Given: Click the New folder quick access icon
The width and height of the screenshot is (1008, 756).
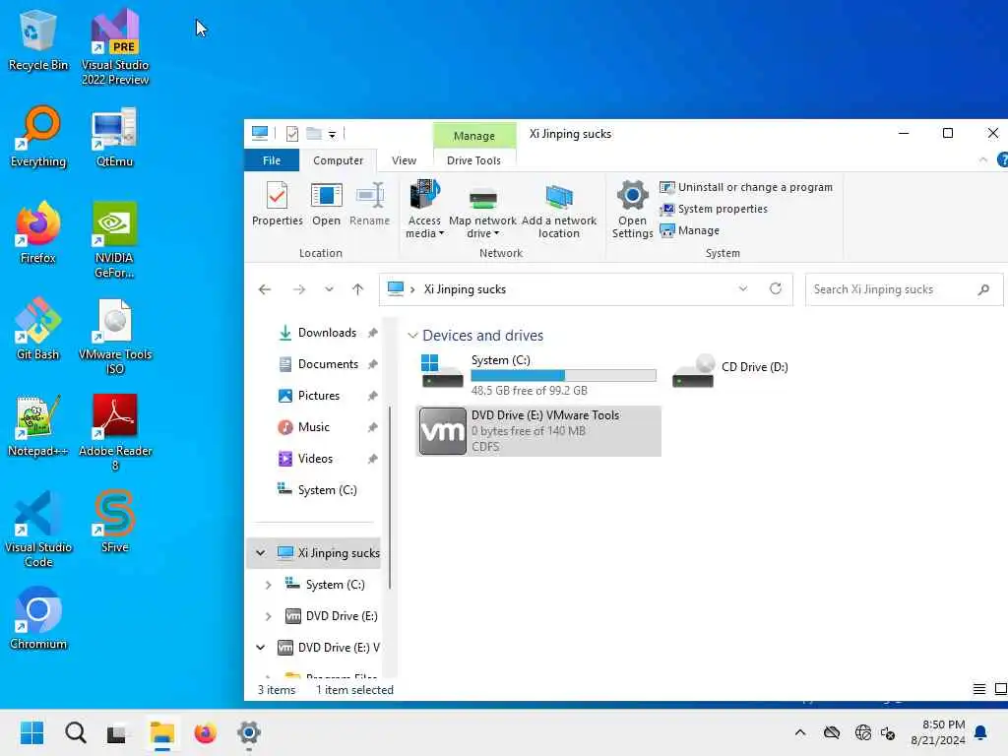Looking at the screenshot, I should [x=314, y=134].
